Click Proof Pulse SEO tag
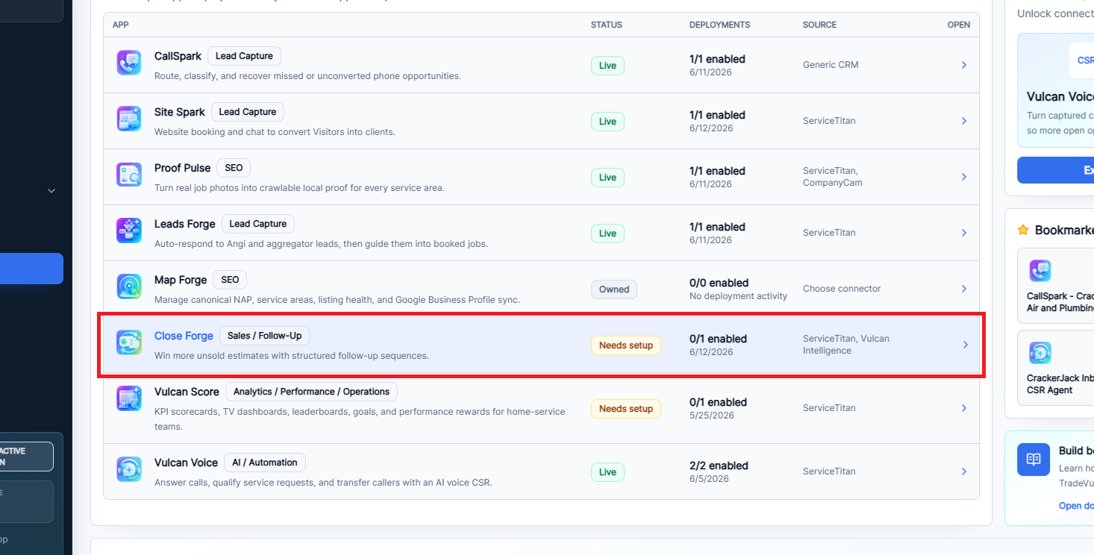 tap(234, 168)
